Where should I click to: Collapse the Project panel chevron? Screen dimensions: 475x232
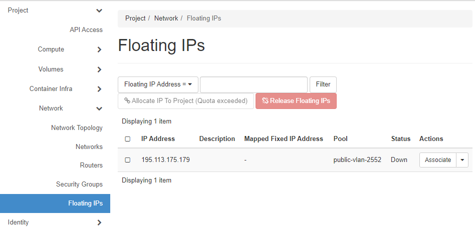point(99,10)
